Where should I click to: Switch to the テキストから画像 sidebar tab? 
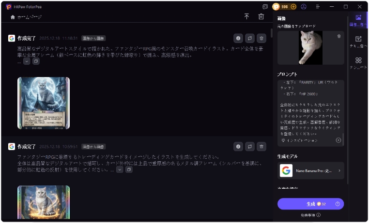point(358,42)
